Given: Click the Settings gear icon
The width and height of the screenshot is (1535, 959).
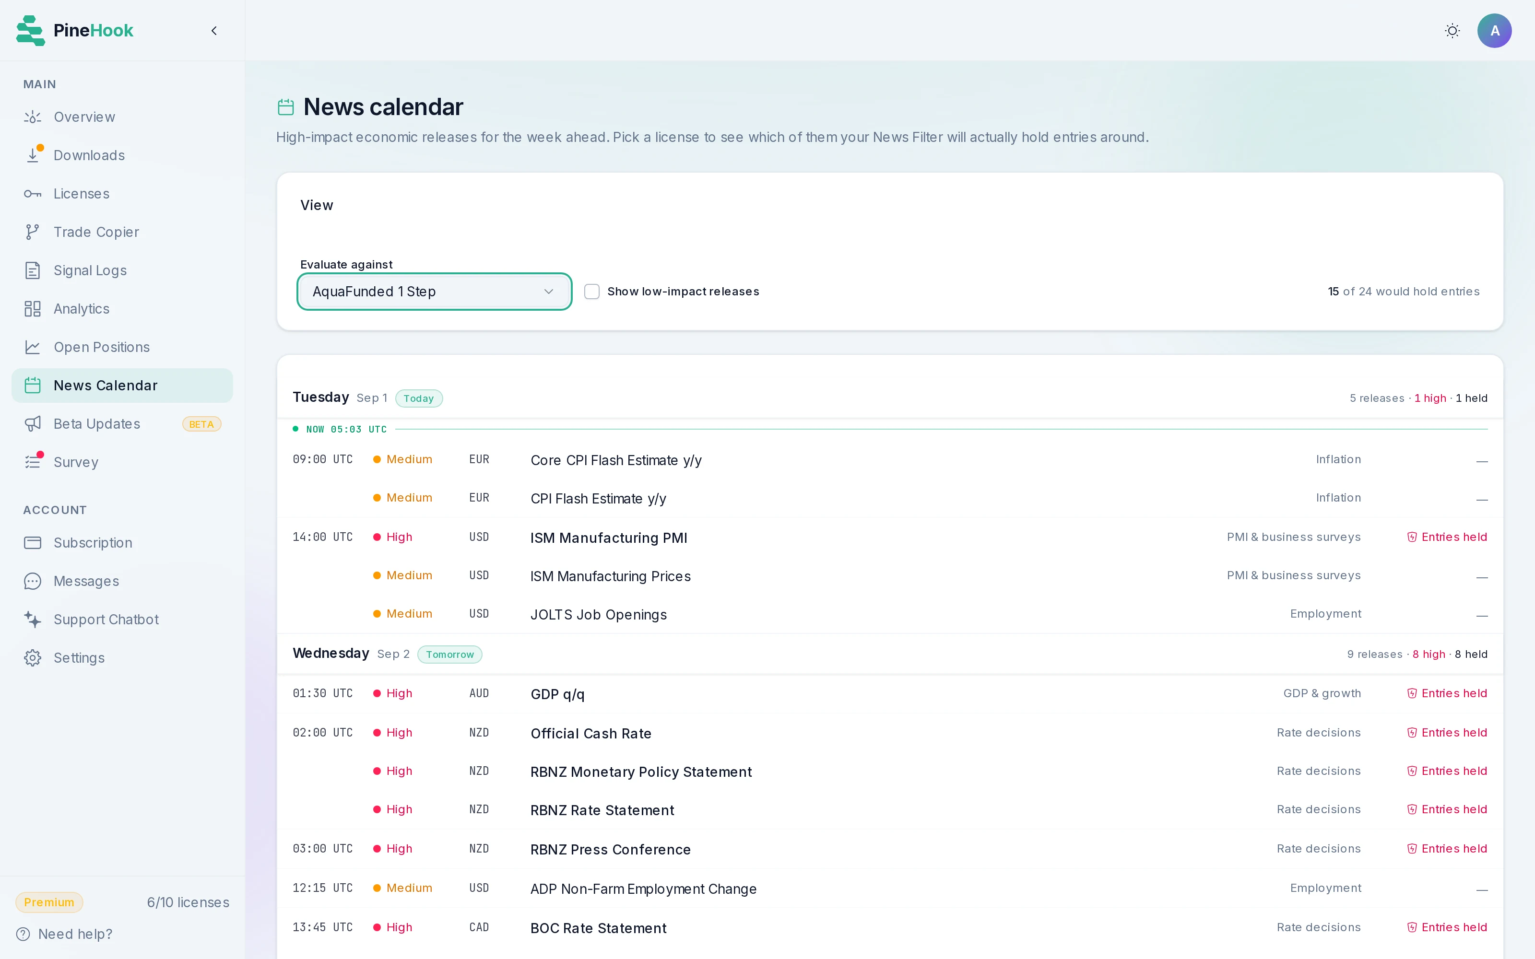Looking at the screenshot, I should click(32, 658).
